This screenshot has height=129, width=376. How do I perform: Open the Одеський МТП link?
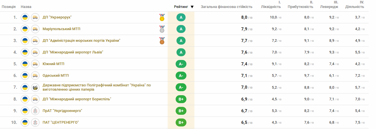click(x=55, y=76)
